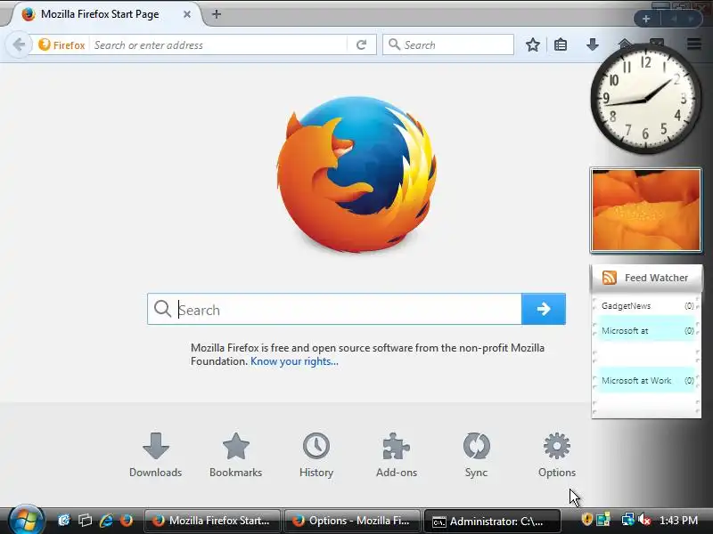This screenshot has height=534, width=713.
Task: Show bookmarks list icon in toolbar
Action: coord(561,45)
